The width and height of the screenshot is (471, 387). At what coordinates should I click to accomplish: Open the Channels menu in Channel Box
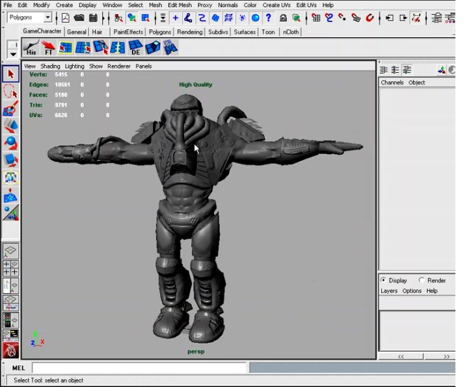(392, 83)
